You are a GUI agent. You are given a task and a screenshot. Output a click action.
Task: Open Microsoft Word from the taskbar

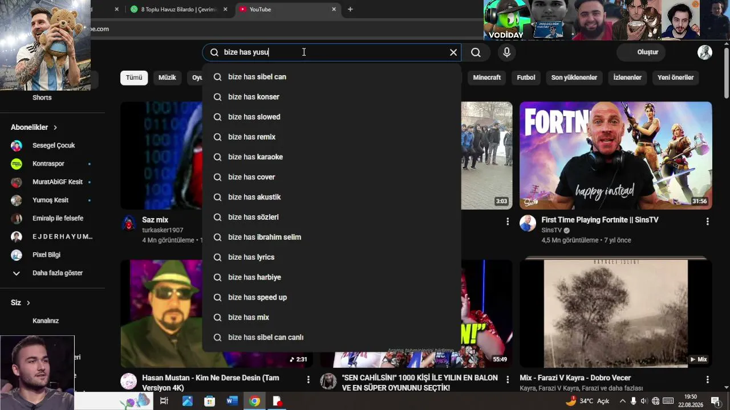click(x=232, y=401)
